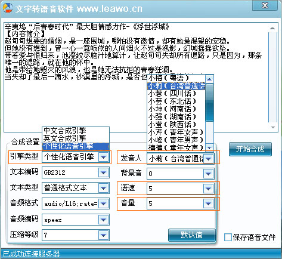
Task: Choose 英文合成引擎 in engine list
Action: click(76, 138)
